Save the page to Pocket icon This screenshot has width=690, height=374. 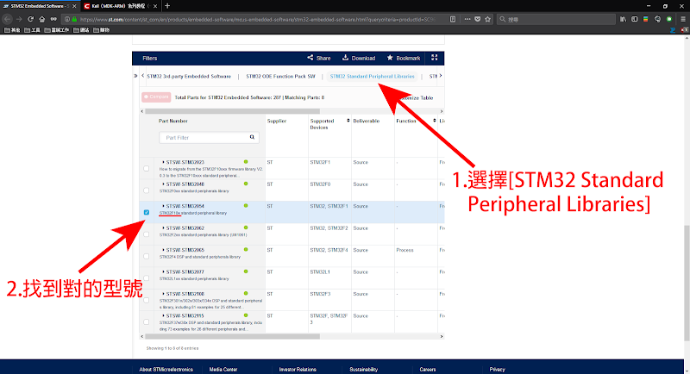pos(478,19)
